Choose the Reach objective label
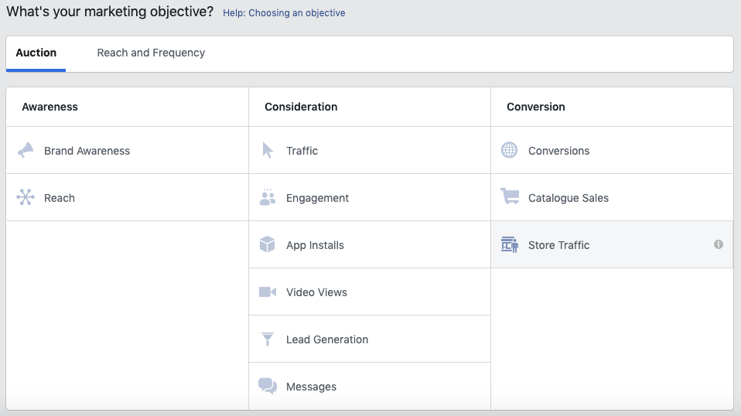Viewport: 741px width, 416px height. coord(60,198)
